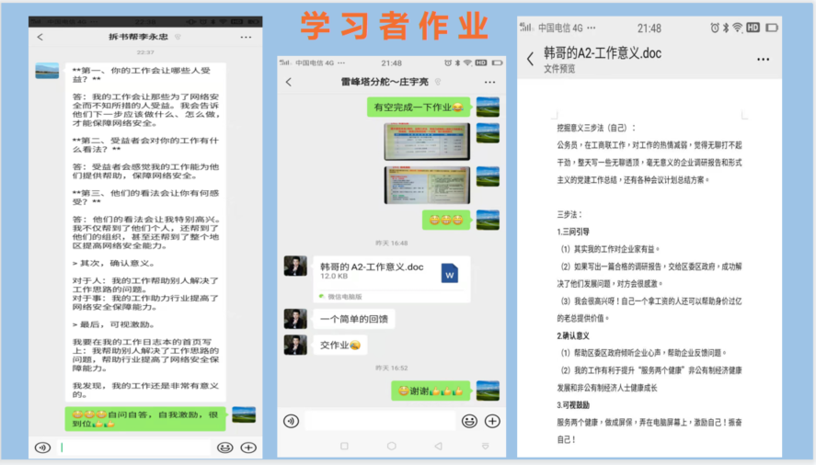Open the second homework photo thumbnail
This screenshot has height=465, width=816.
click(x=427, y=185)
